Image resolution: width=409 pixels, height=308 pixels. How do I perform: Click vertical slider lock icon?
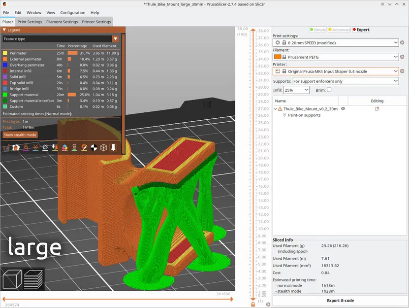click(x=253, y=304)
